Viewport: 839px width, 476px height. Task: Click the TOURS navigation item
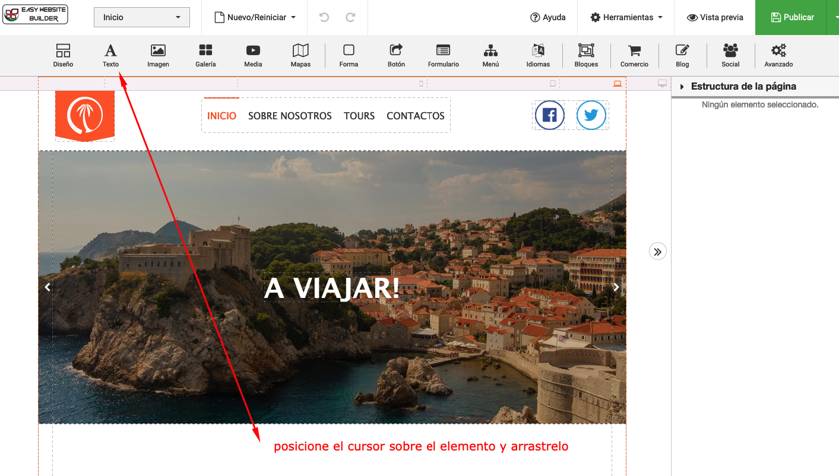tap(359, 116)
